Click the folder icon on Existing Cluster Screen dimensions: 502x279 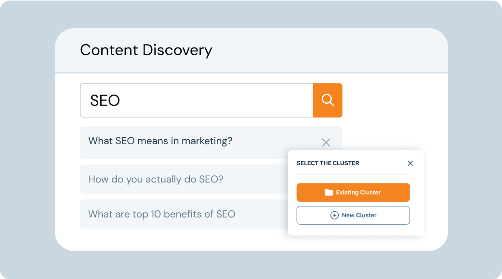coord(329,192)
